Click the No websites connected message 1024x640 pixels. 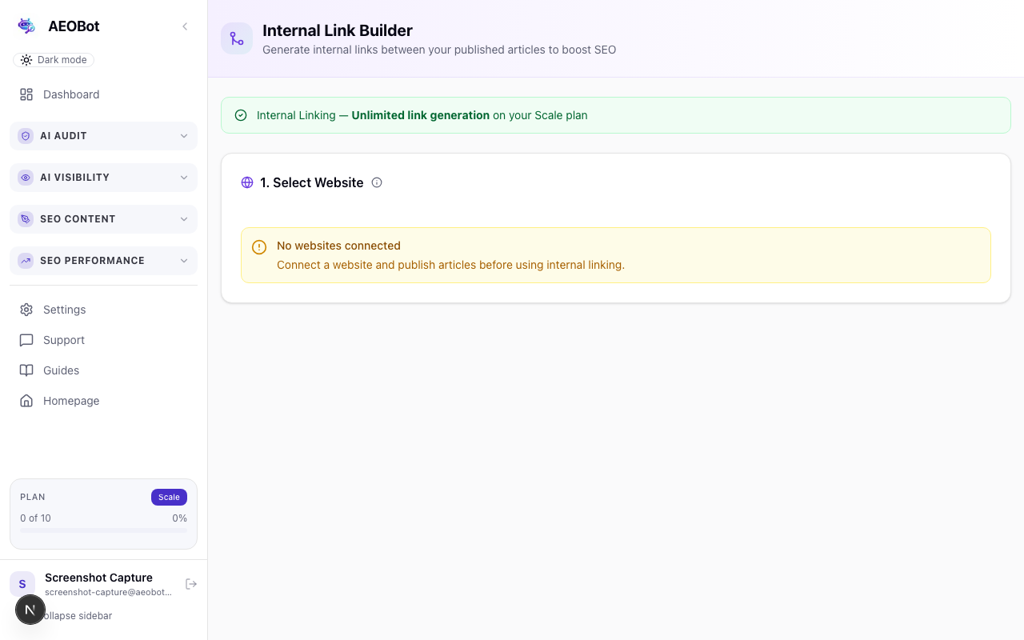coord(338,246)
